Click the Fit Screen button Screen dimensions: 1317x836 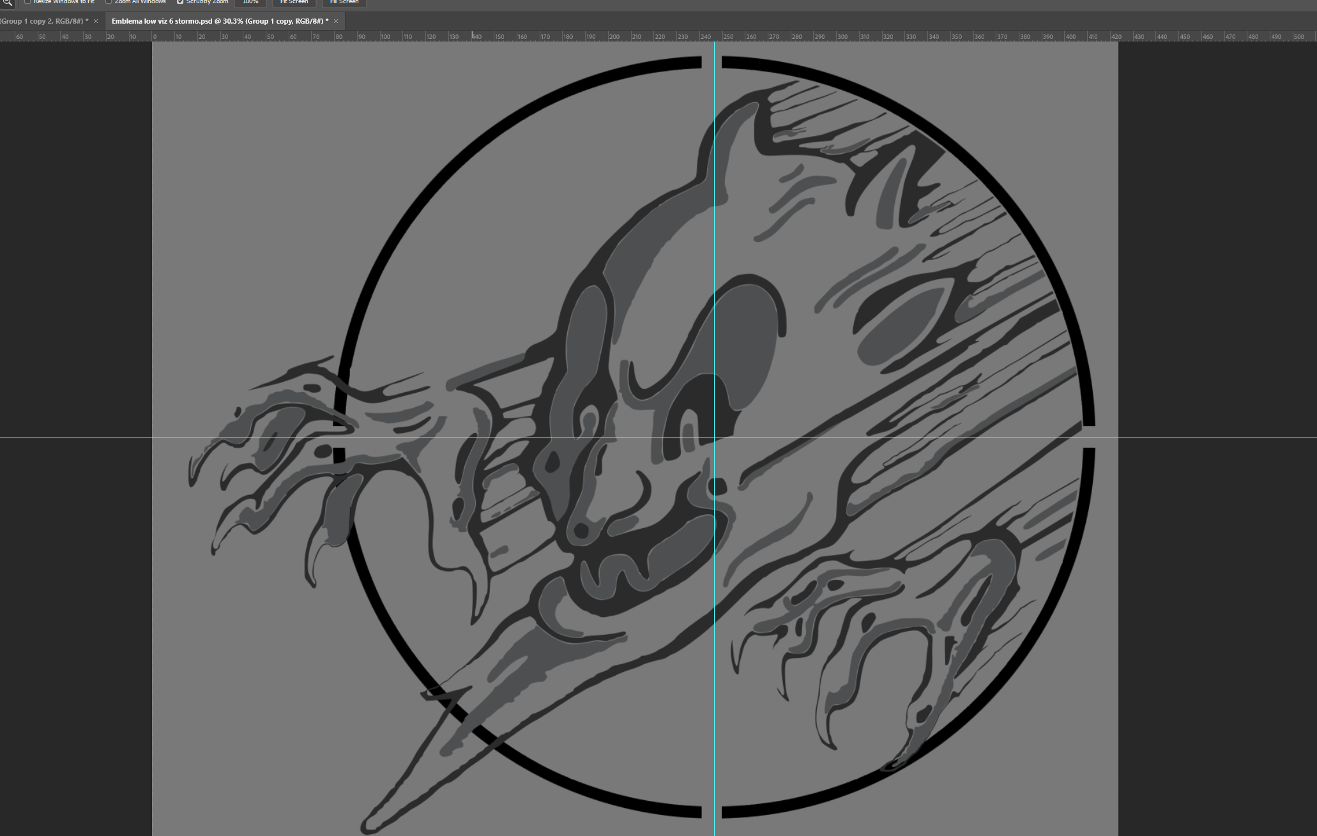pos(294,3)
